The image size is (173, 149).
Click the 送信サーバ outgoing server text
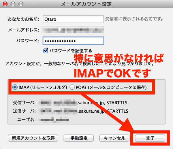coord(25,111)
